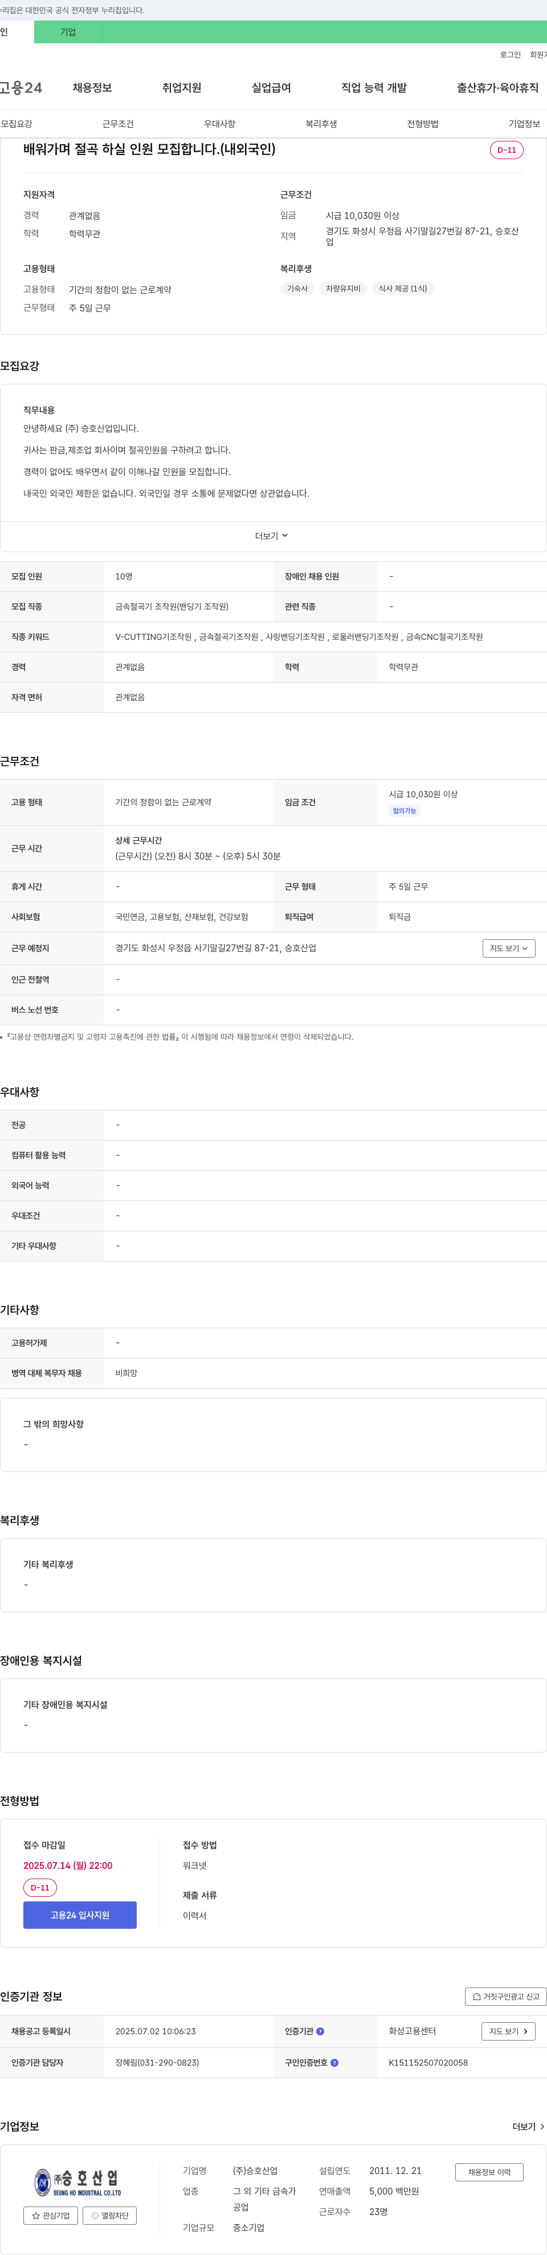Click the 5,000 백만원 revenue value

(394, 2191)
